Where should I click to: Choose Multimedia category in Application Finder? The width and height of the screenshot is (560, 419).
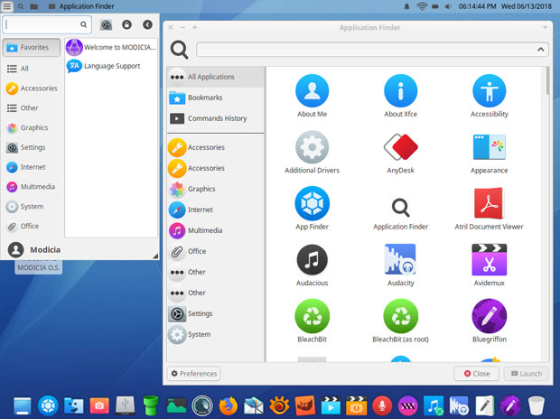pos(215,230)
